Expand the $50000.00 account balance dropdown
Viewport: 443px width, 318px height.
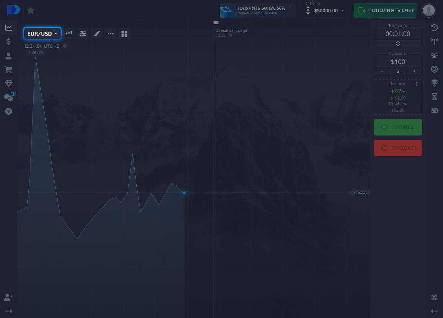[325, 10]
